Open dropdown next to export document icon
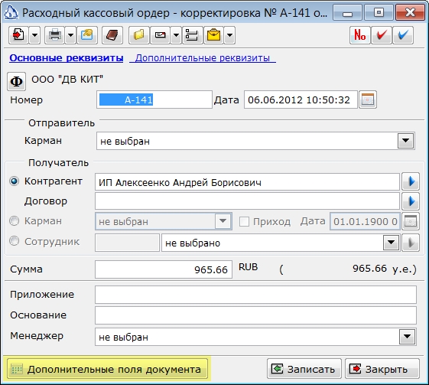429x385 pixels. click(34, 35)
